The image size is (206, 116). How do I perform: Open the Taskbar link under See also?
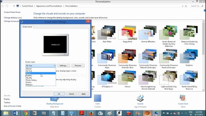pyautogui.click(x=7, y=102)
